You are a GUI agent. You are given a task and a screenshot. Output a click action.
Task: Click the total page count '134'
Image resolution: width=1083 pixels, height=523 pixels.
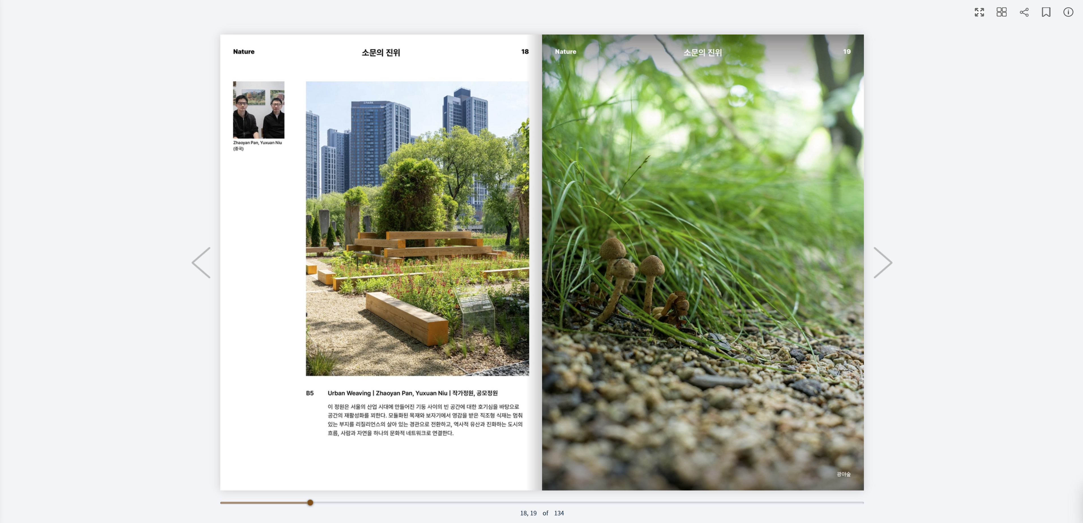coord(559,513)
